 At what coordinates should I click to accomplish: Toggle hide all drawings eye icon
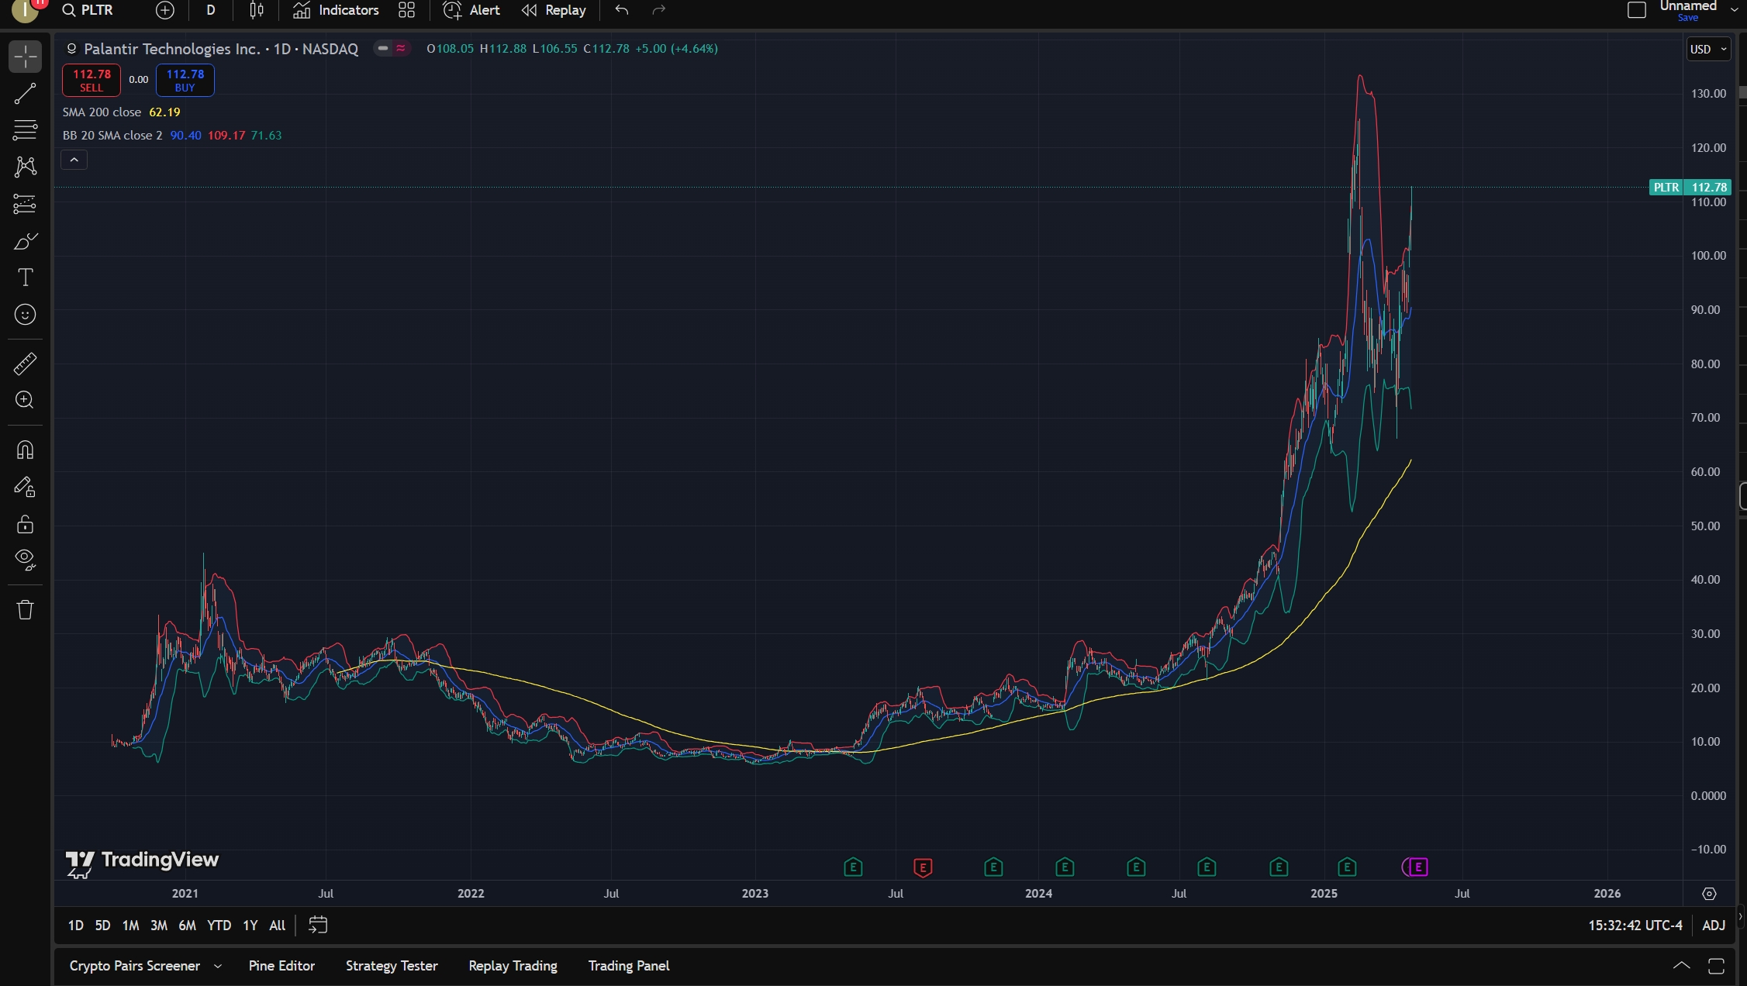coord(25,560)
